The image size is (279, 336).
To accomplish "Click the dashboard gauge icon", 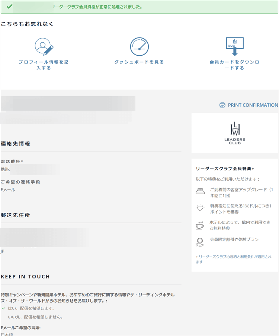I will (x=139, y=46).
